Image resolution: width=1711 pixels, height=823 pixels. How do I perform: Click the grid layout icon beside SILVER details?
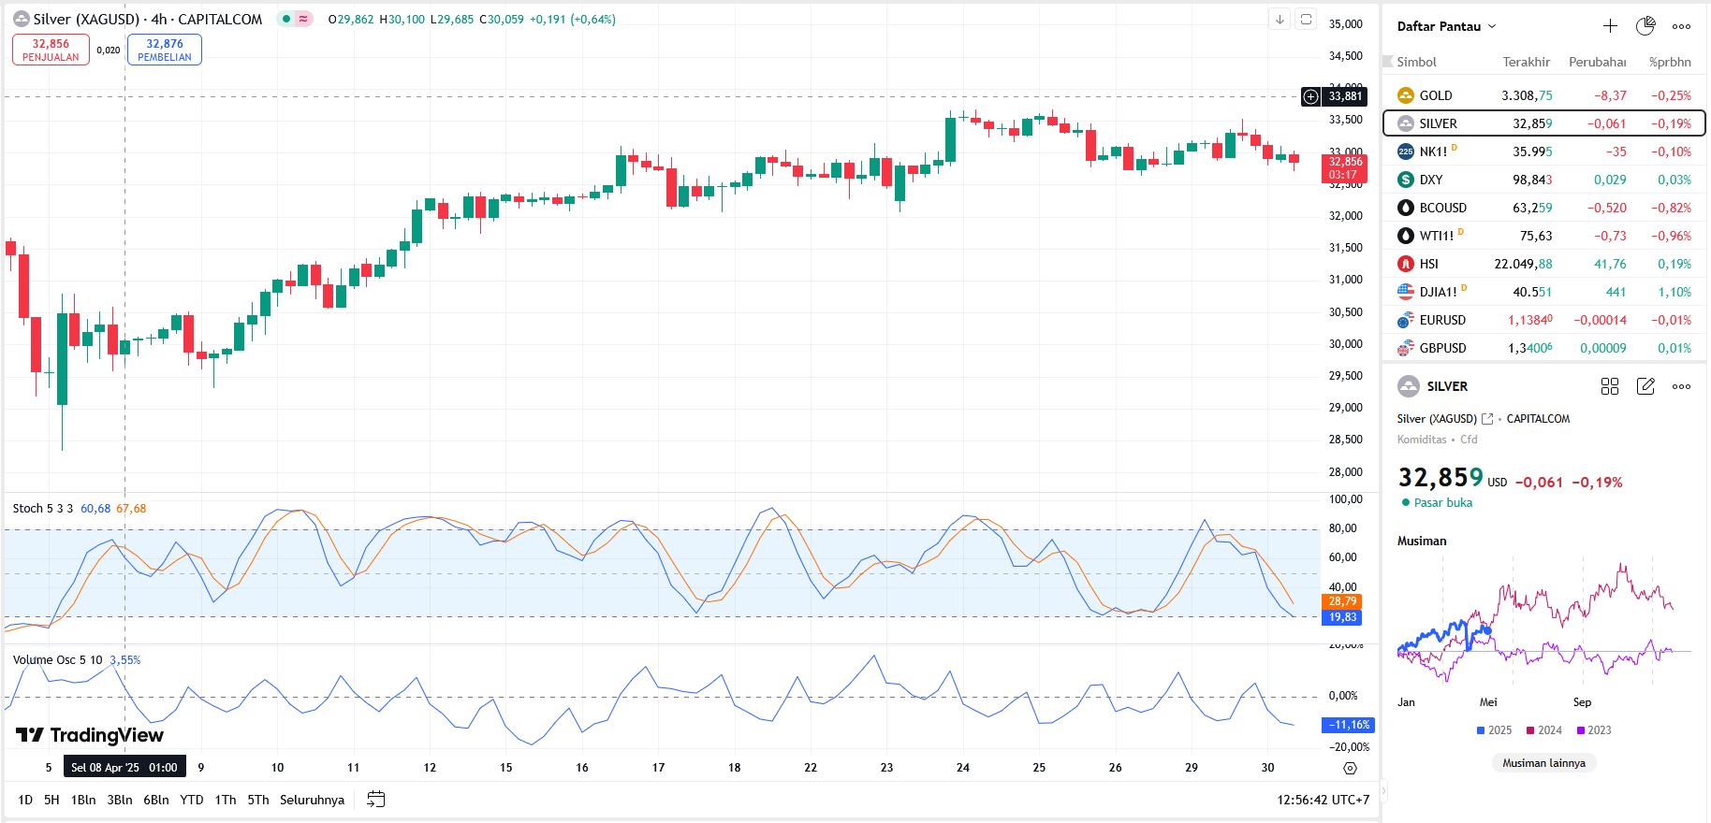tap(1610, 386)
